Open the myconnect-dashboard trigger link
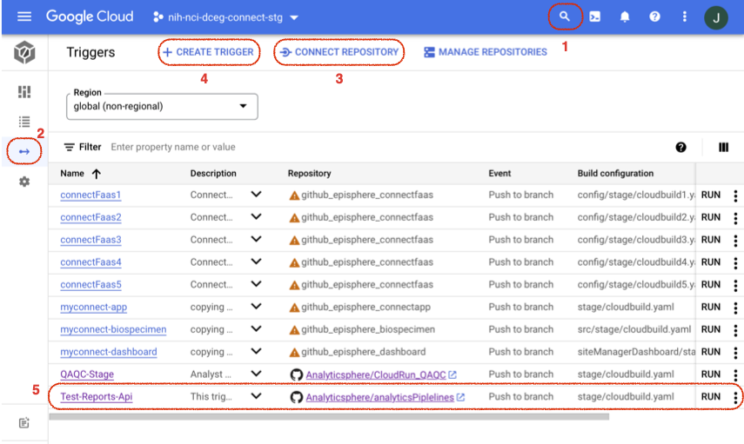 coord(109,352)
